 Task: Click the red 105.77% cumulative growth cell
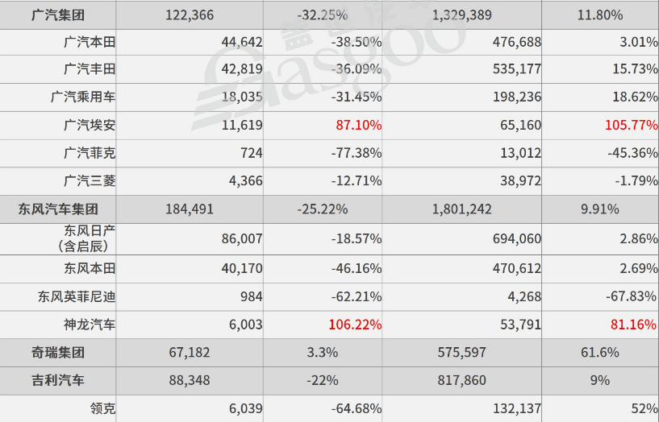[631, 125]
